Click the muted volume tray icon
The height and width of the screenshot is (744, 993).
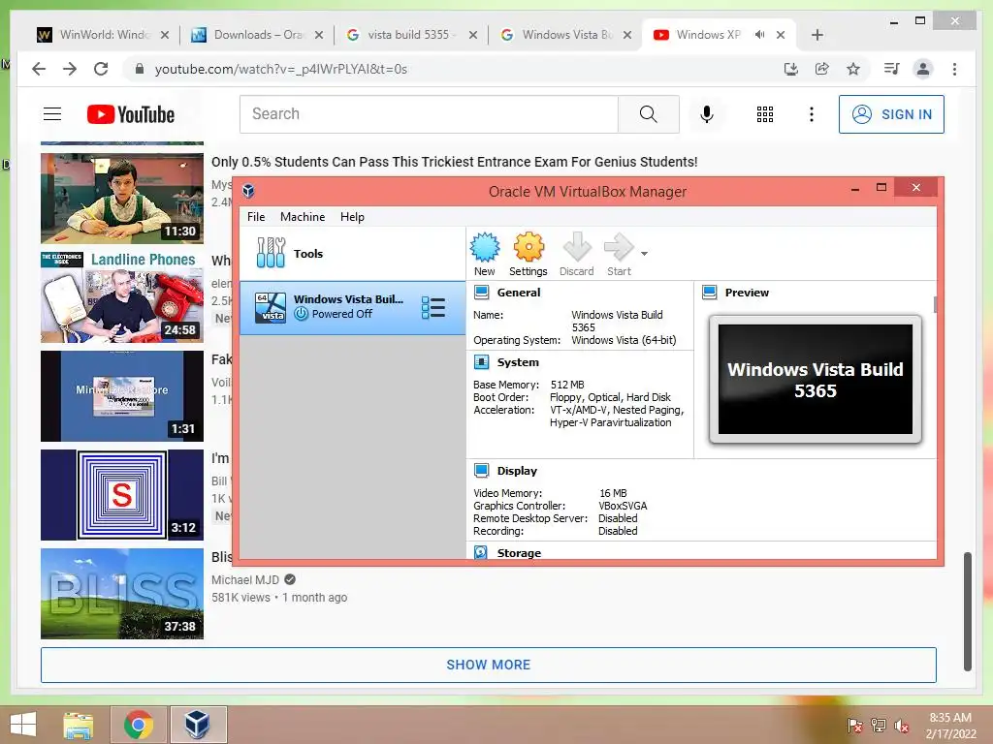(x=901, y=725)
